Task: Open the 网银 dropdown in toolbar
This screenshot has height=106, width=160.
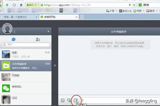Action: coord(140,11)
